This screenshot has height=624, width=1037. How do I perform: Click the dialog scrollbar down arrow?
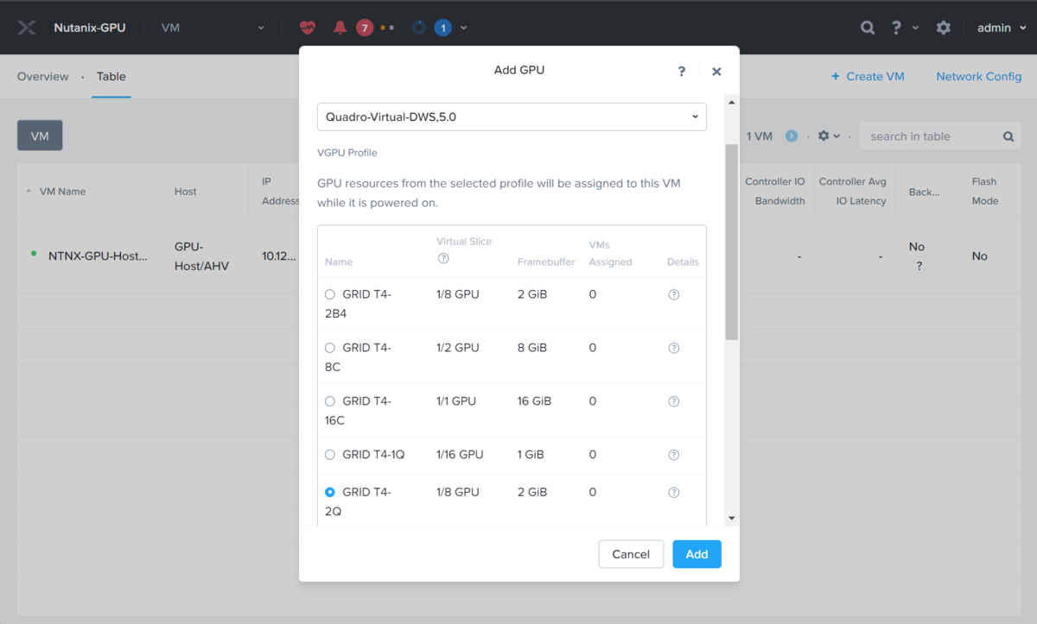tap(732, 518)
